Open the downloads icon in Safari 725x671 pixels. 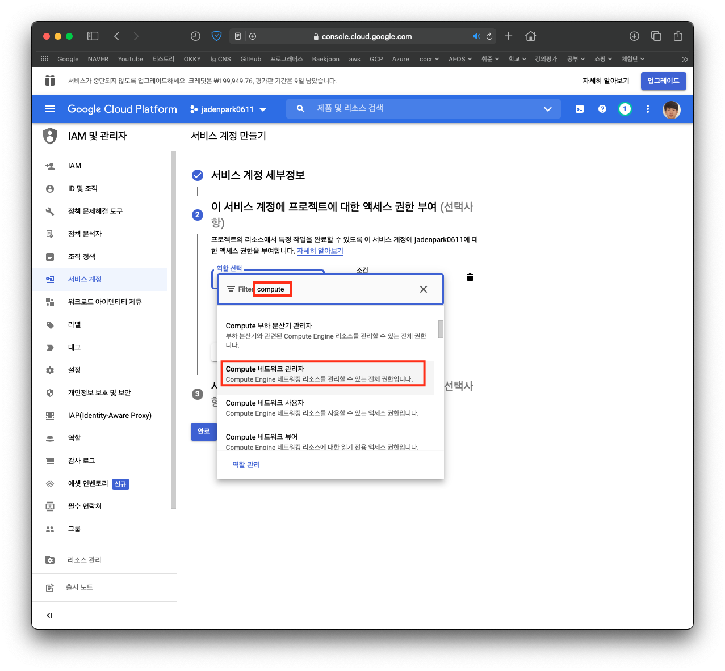634,36
